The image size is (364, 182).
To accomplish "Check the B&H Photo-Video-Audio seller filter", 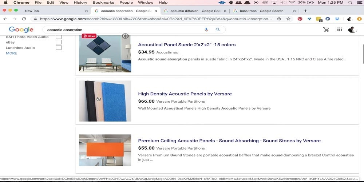I will tap(59, 37).
